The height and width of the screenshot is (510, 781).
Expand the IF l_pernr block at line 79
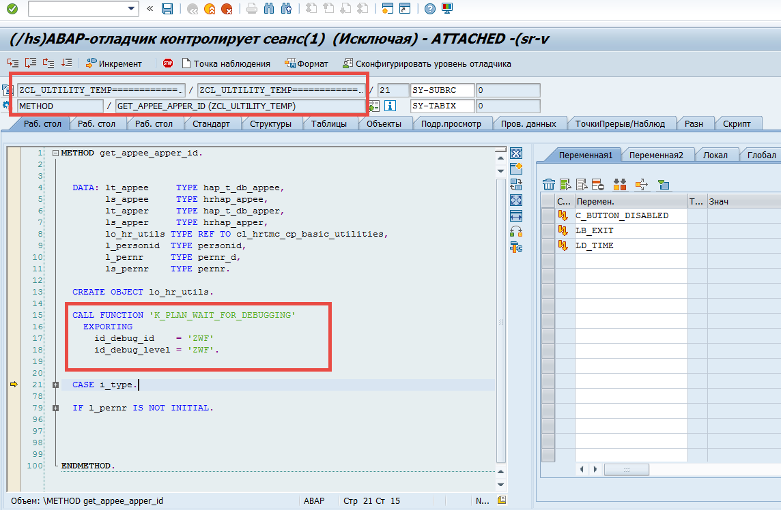click(x=56, y=407)
